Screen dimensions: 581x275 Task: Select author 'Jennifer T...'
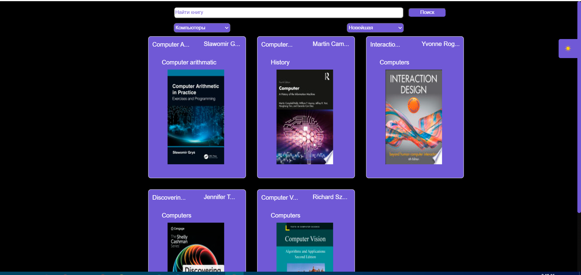(219, 197)
